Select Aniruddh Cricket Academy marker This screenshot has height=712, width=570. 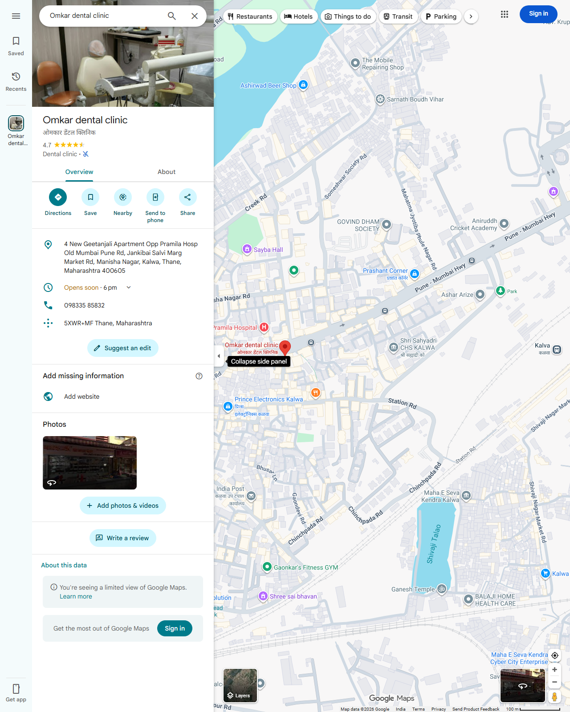[504, 223]
